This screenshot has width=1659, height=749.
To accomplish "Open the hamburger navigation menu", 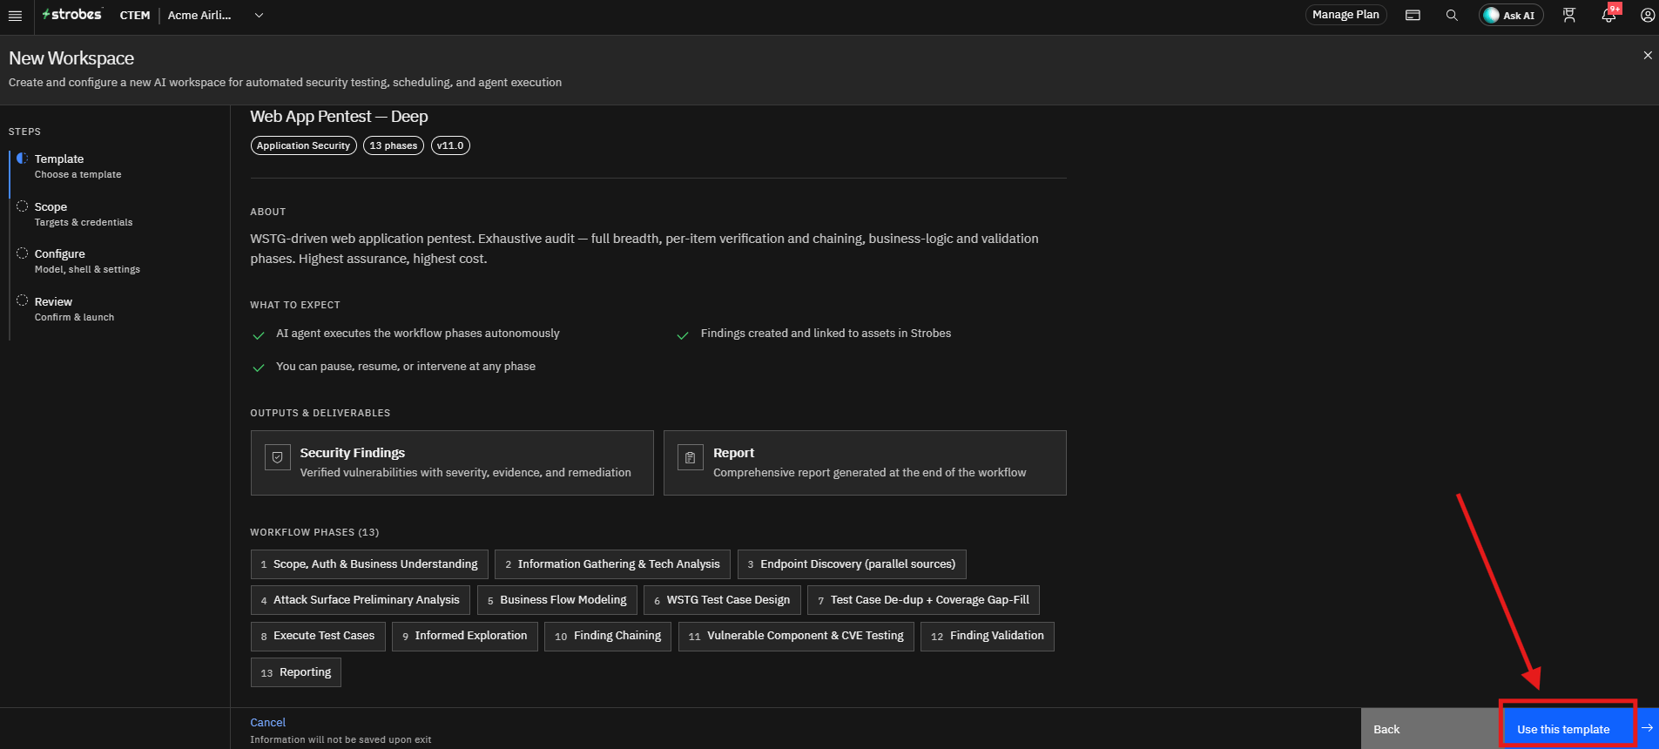I will 15,16.
